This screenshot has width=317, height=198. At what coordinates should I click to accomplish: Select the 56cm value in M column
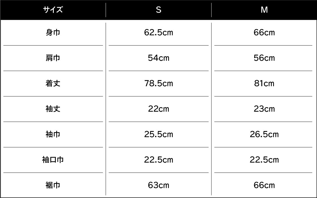point(264,58)
